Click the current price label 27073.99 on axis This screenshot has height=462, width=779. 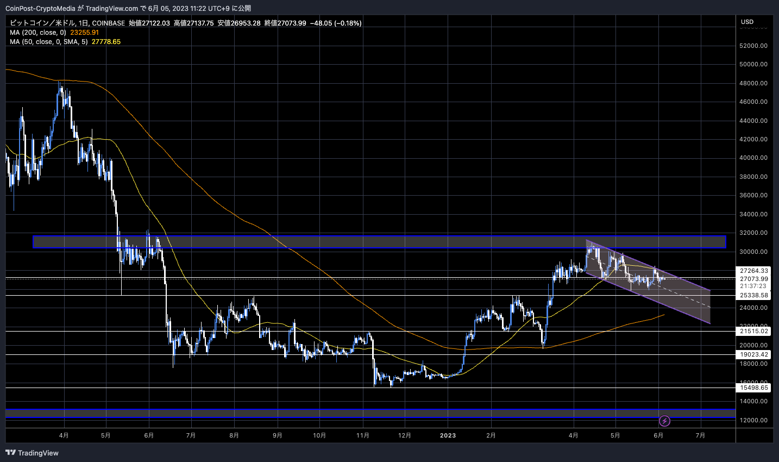754,279
